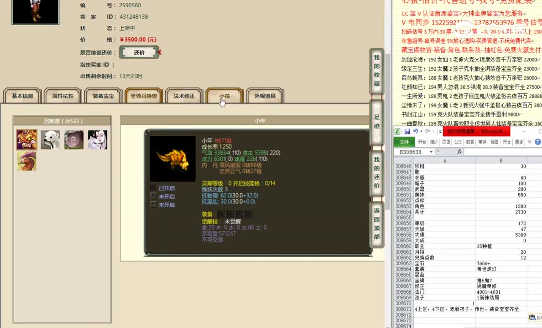Open Excel Help via the blue question mark icon
This screenshot has width=542, height=328.
pos(537,142)
